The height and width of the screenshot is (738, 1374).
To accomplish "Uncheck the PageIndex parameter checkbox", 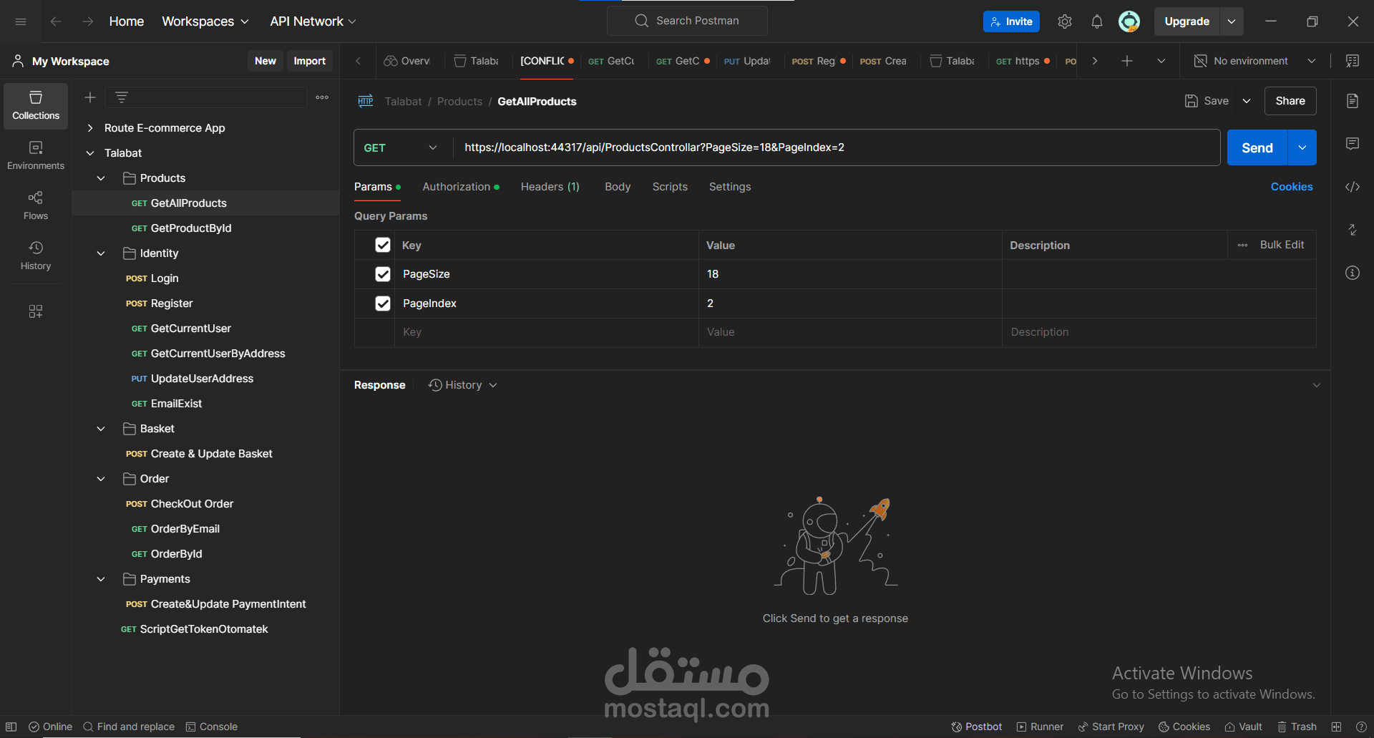I will [x=383, y=304].
